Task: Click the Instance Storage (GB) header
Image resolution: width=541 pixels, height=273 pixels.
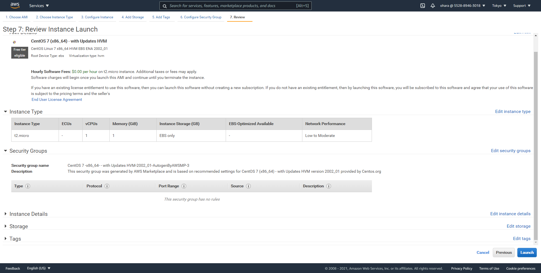Action: pos(191,124)
